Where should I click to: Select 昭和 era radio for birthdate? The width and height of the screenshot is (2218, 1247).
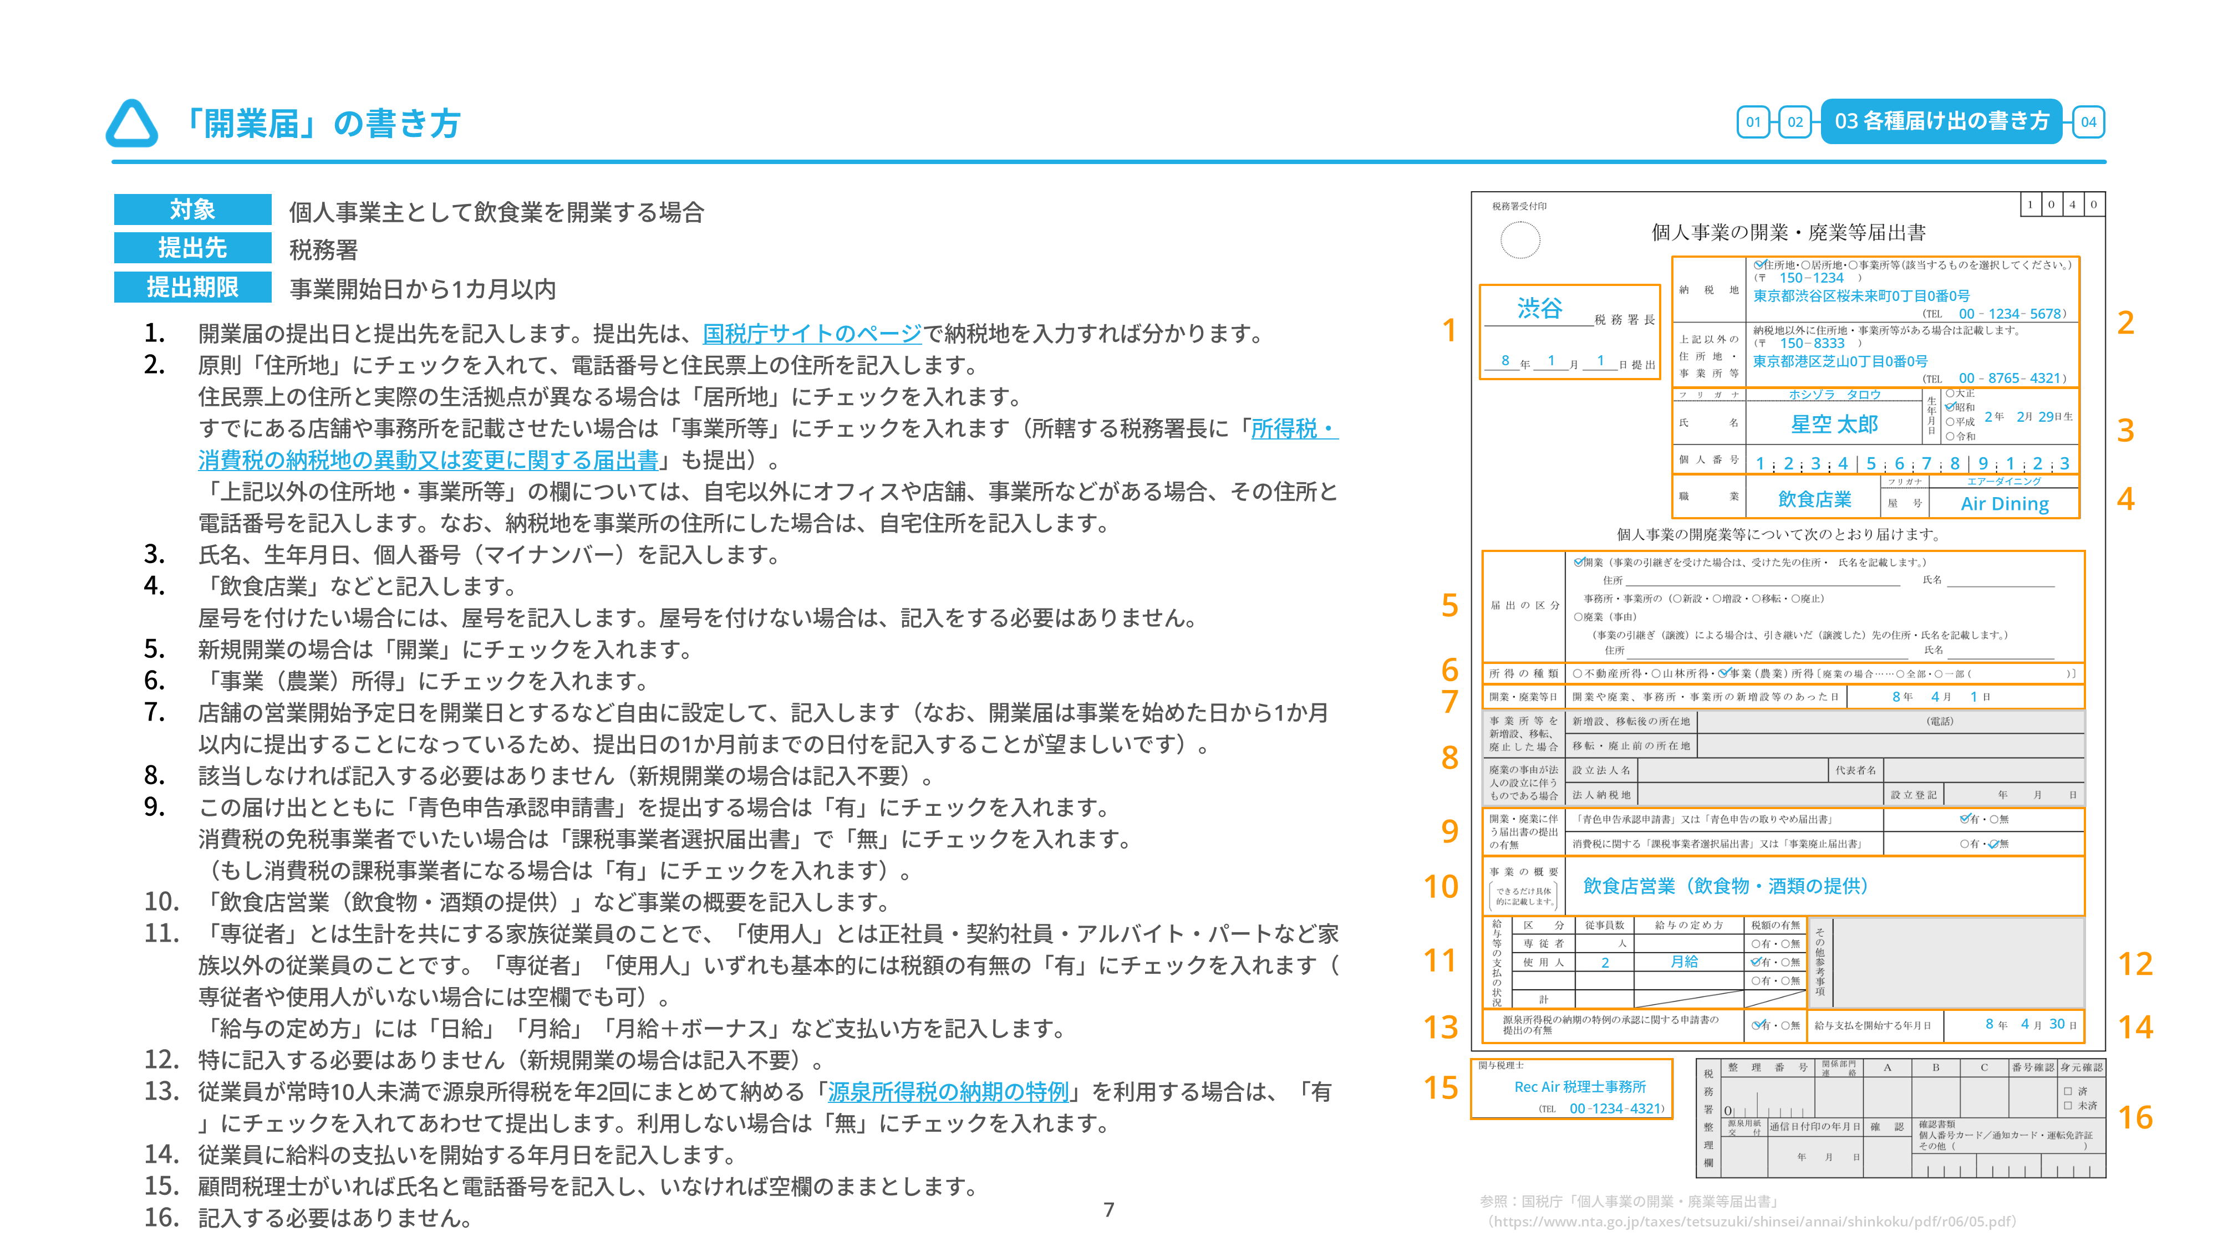tap(1950, 407)
